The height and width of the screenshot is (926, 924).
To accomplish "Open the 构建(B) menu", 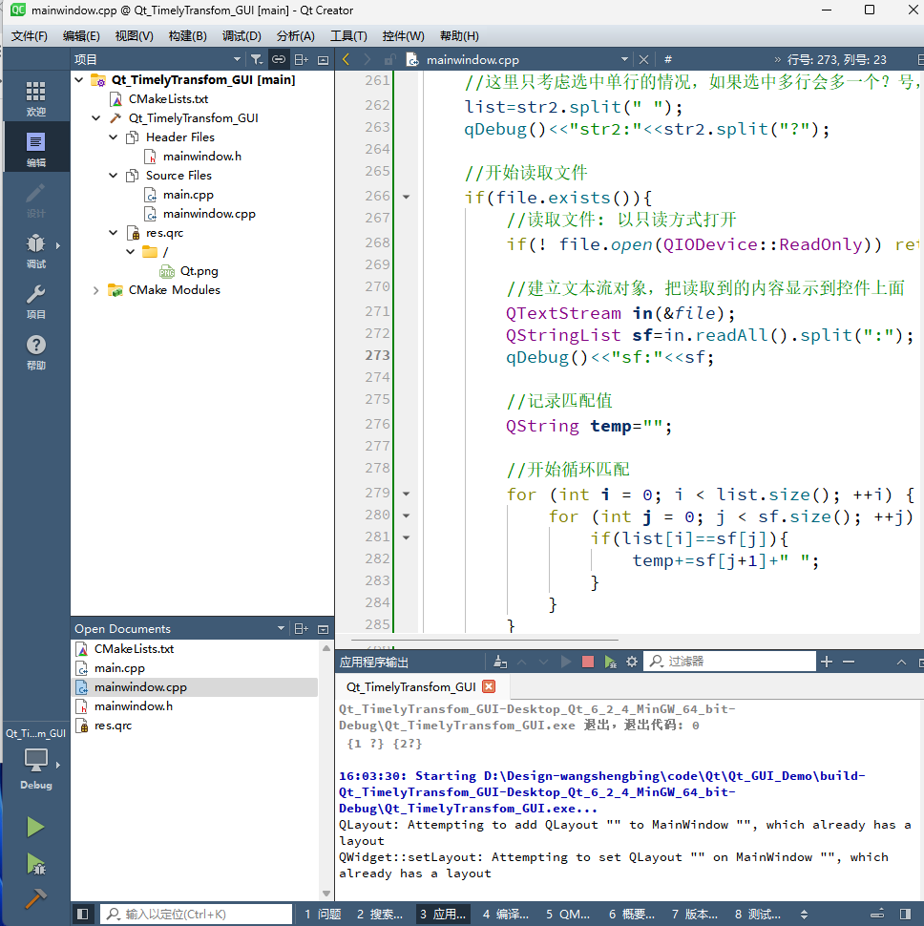I will [x=187, y=36].
